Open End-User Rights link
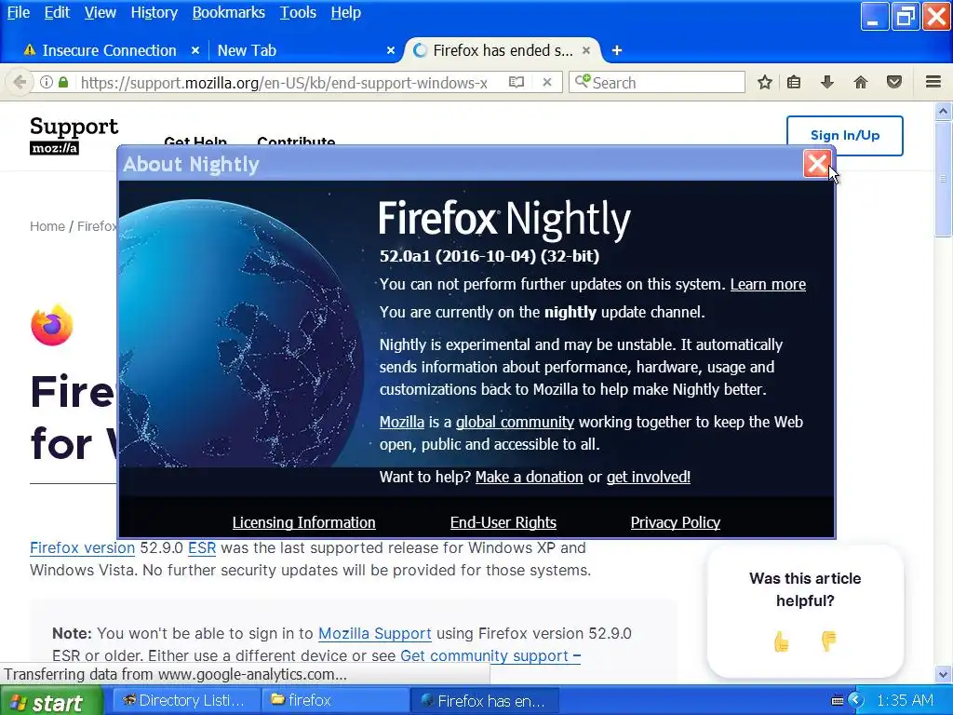953x715 pixels. click(x=503, y=522)
